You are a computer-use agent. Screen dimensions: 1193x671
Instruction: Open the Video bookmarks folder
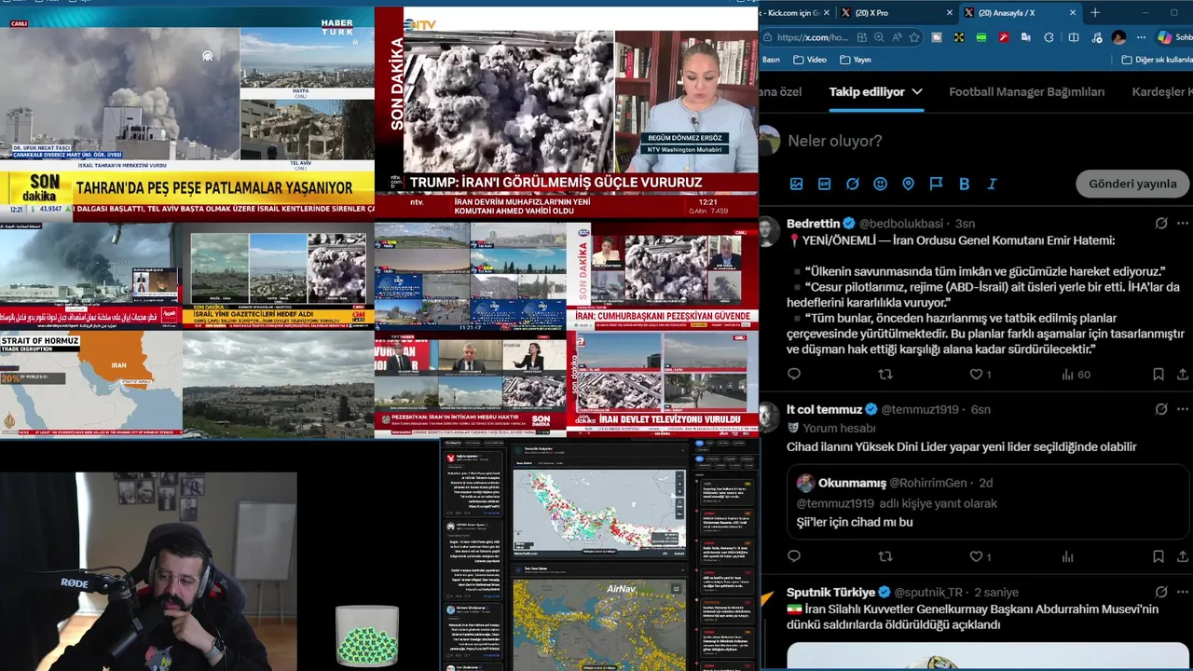coord(810,60)
